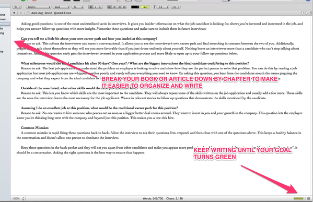Align text right
This screenshot has width=313, height=202.
point(119,7)
